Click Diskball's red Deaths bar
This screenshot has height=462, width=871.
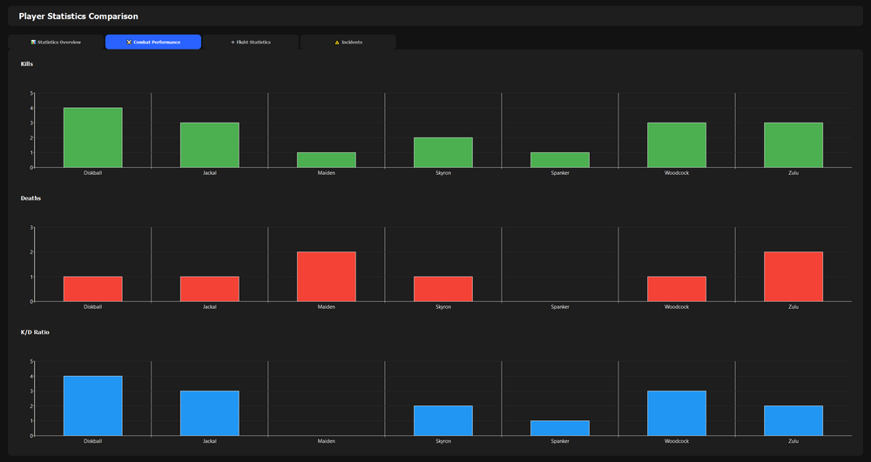click(x=93, y=289)
